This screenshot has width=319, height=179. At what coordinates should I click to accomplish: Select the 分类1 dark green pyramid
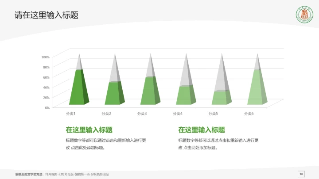point(79,88)
